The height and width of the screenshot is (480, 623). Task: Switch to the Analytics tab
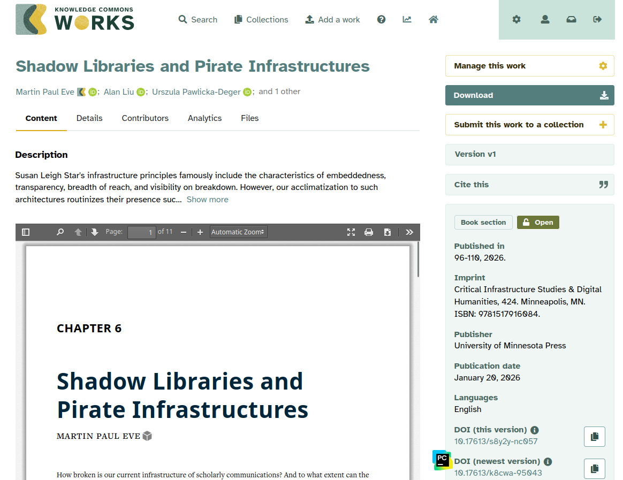(x=204, y=118)
